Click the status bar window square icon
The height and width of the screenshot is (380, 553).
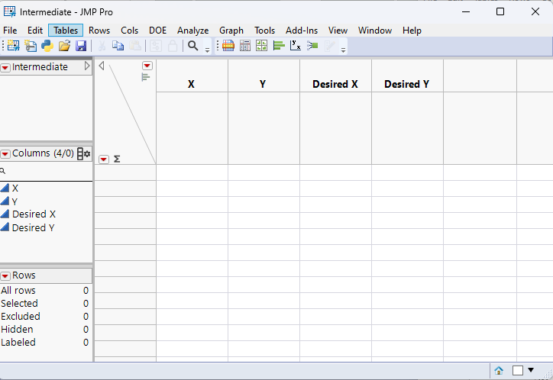click(x=517, y=371)
